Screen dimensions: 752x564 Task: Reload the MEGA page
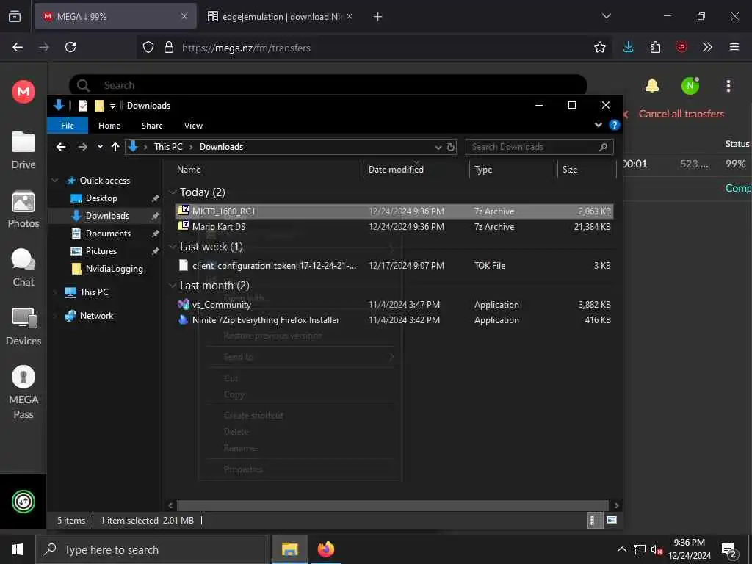point(70,47)
